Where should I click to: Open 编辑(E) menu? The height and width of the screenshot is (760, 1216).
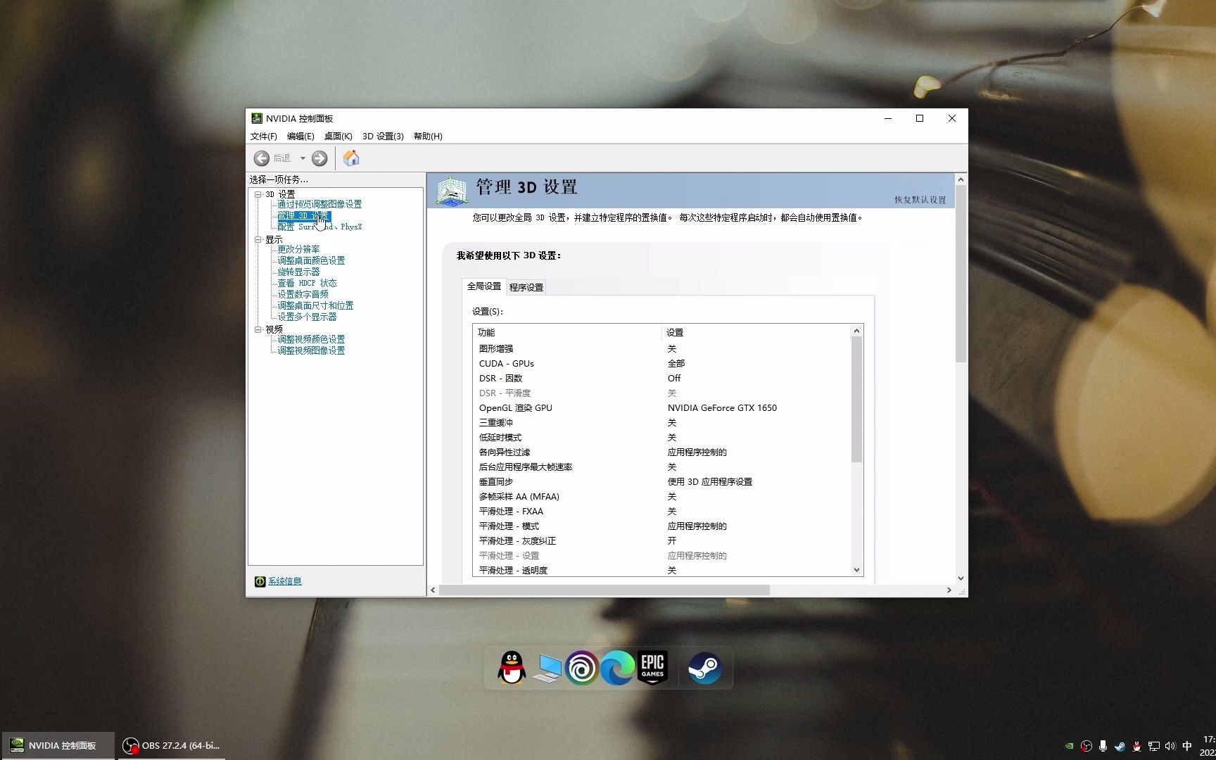pos(300,137)
